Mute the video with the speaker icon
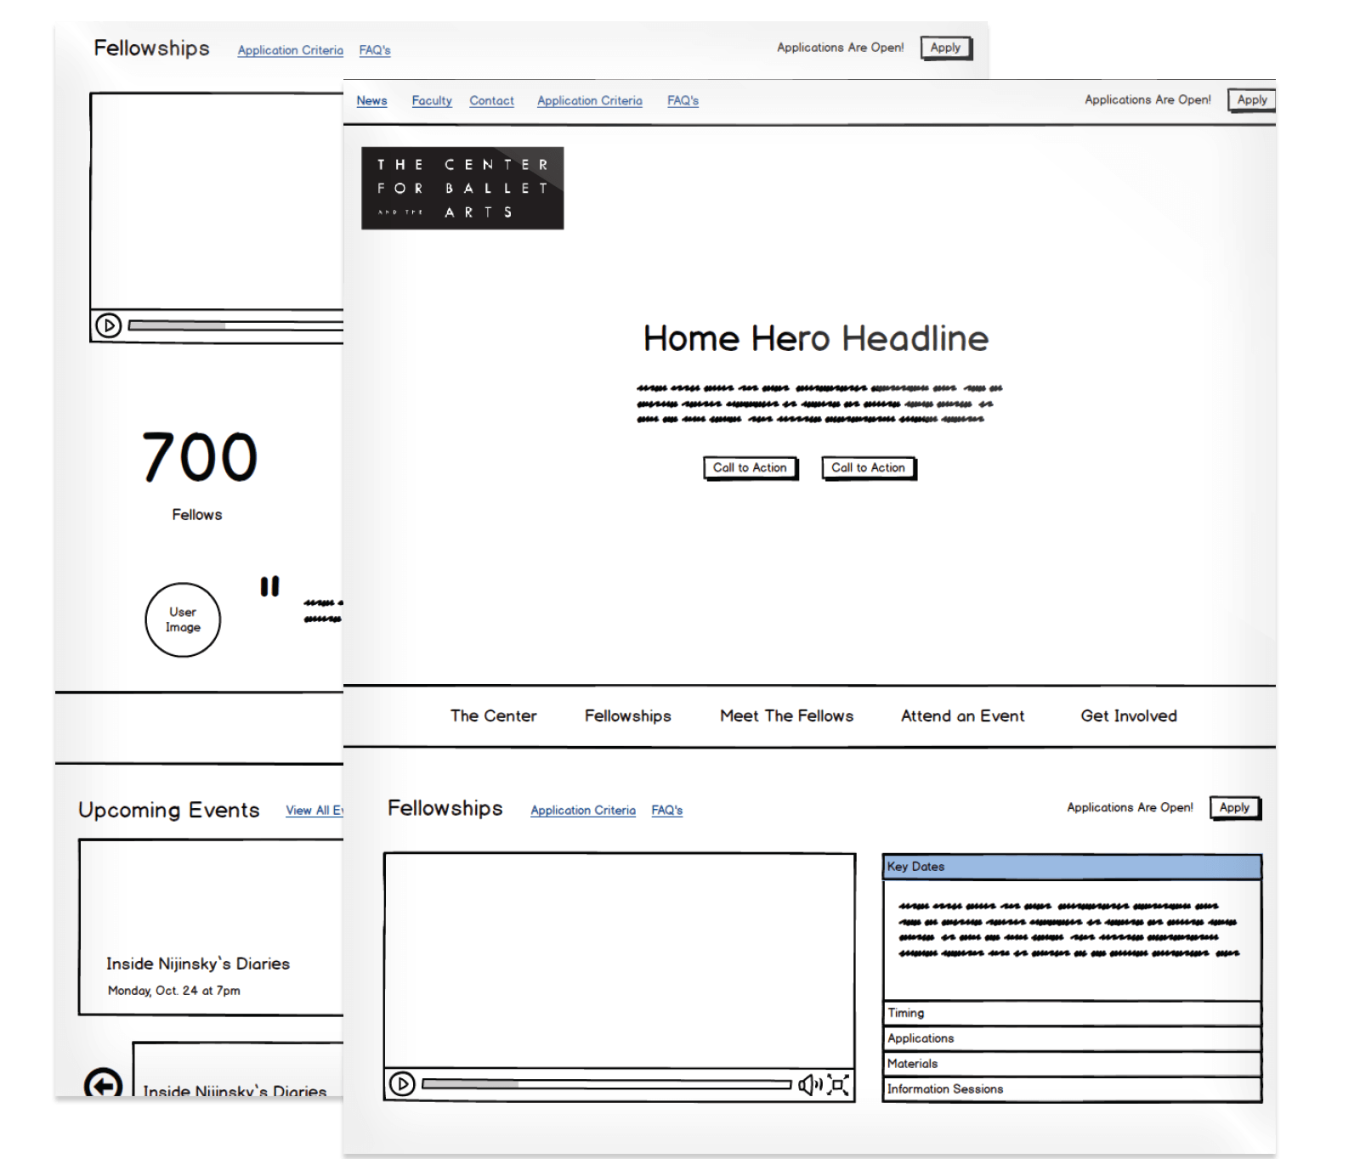1360x1159 pixels. pyautogui.click(x=809, y=1084)
